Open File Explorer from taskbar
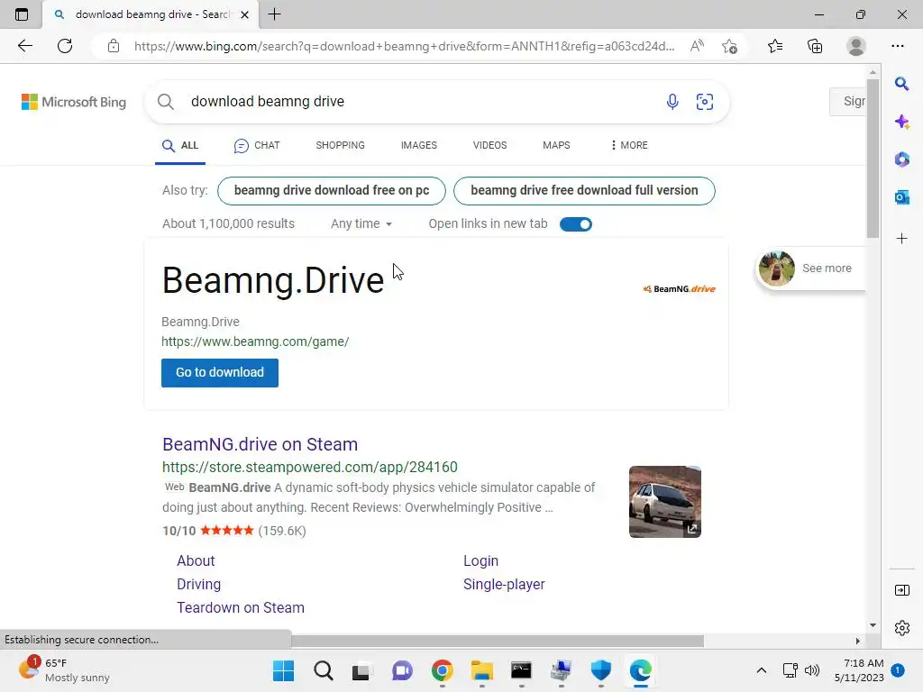This screenshot has height=692, width=923. [481, 670]
